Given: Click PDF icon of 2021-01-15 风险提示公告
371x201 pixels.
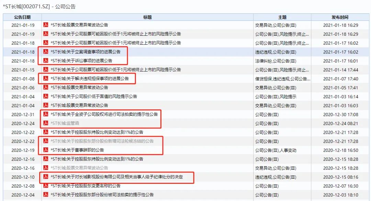Looking at the screenshot, I should [46, 69].
